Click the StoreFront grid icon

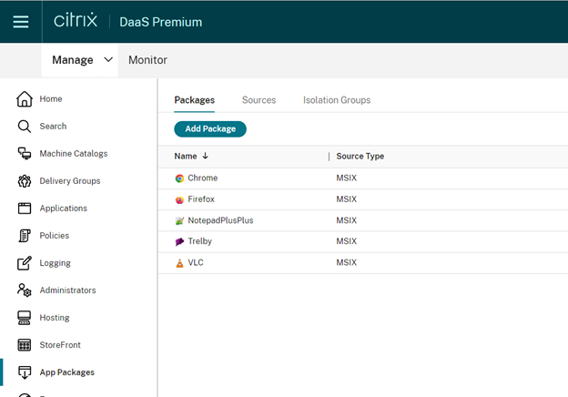[x=25, y=345]
